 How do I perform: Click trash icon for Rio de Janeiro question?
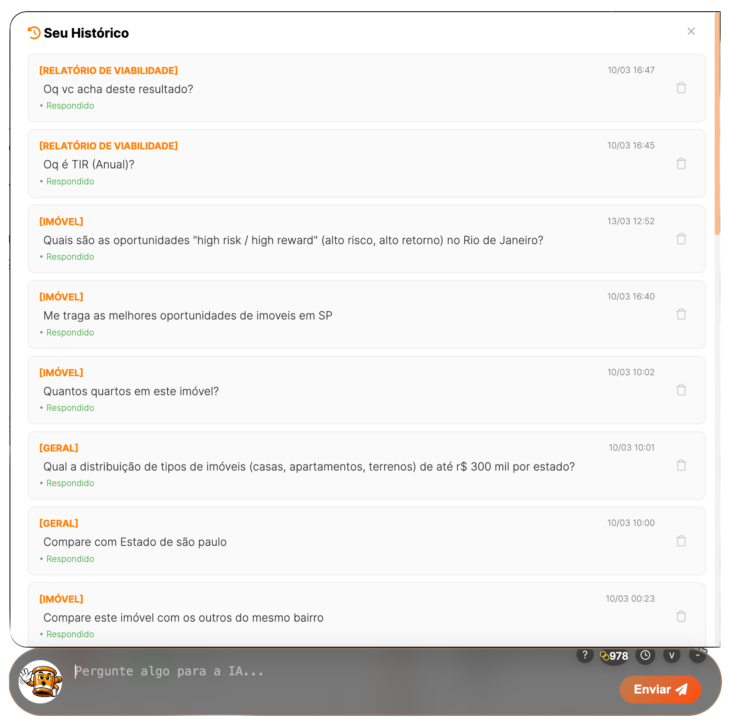coord(681,239)
